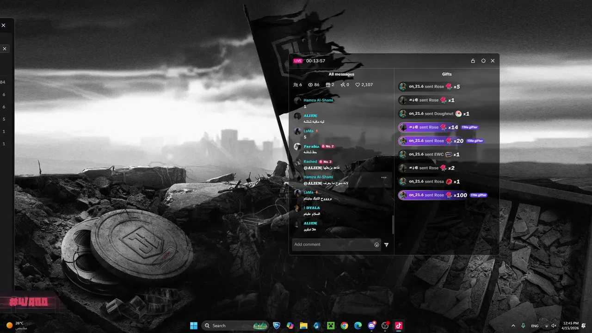Open Rocket League taskbar icon

point(277,326)
